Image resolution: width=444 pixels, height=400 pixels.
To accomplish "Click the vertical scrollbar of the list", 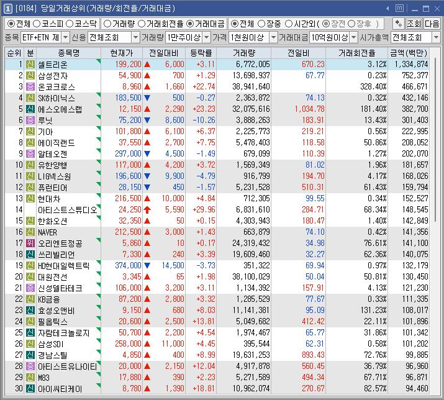I will click(x=435, y=140).
